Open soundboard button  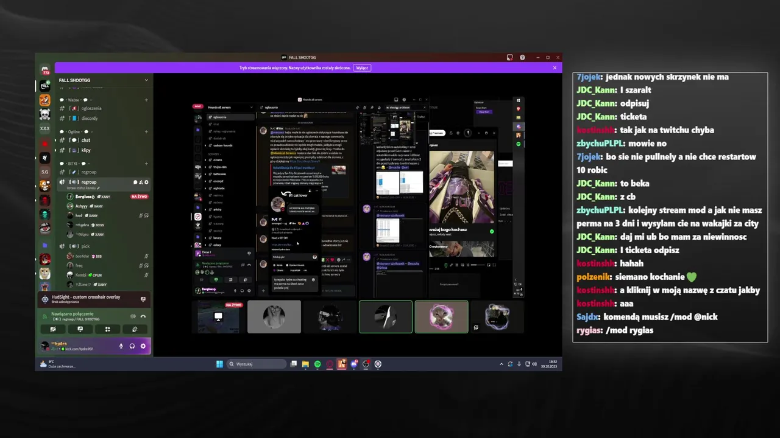(135, 329)
